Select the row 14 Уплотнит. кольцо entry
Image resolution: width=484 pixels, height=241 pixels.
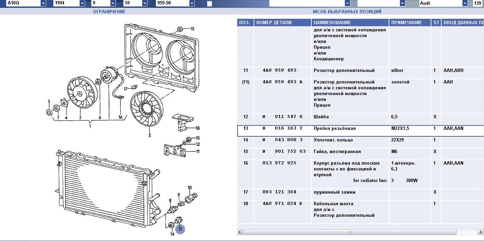(333, 140)
